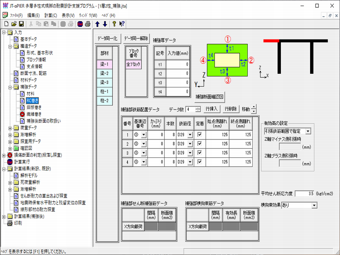Go to previous item with up arrow
This screenshot has width=340, height=255.
(x=97, y=24)
